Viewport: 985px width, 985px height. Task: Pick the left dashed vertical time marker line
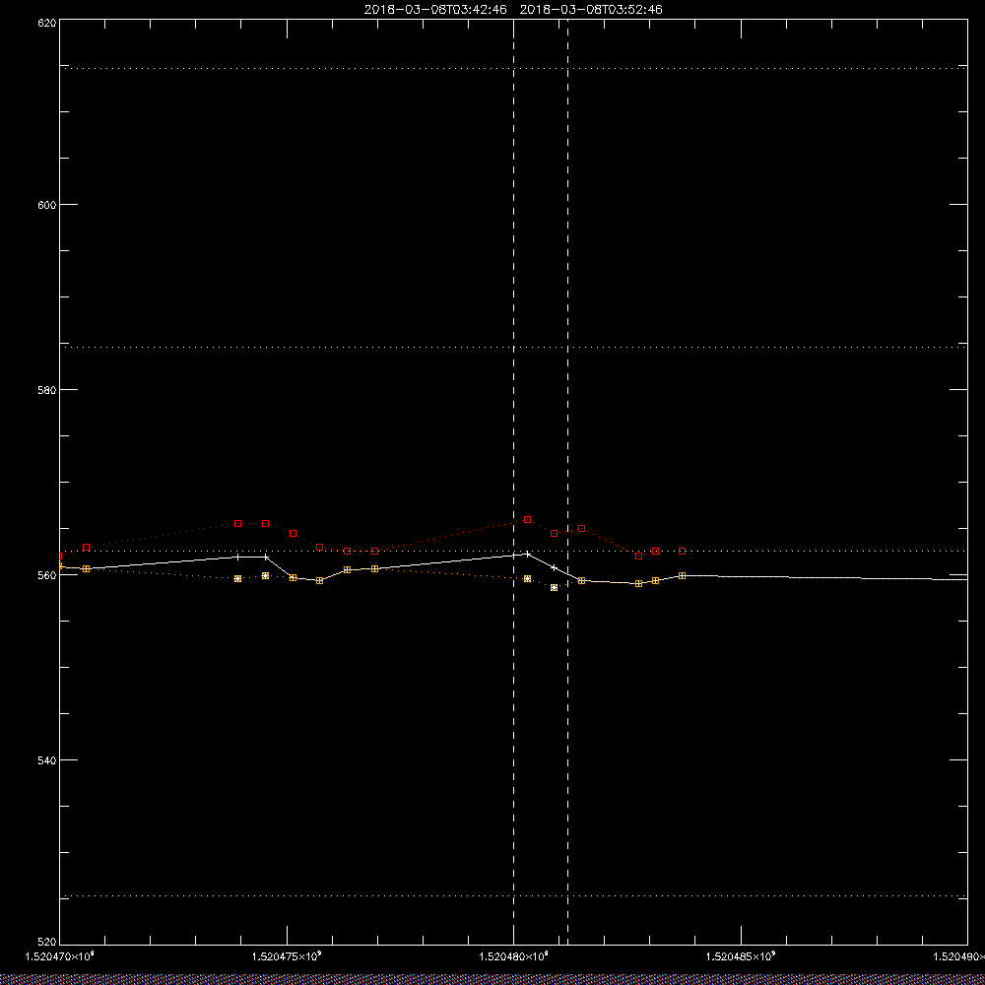pos(514,482)
